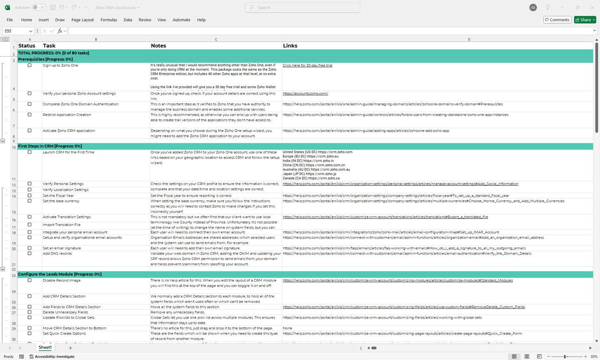Screen dimensions: 600x360
Task: Open Insert Function with the fx icon
Action: pos(60,30)
